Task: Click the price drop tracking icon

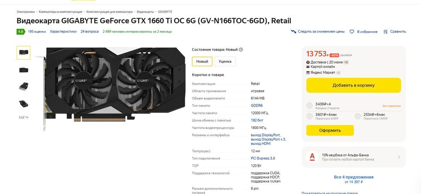Action: click(x=294, y=32)
